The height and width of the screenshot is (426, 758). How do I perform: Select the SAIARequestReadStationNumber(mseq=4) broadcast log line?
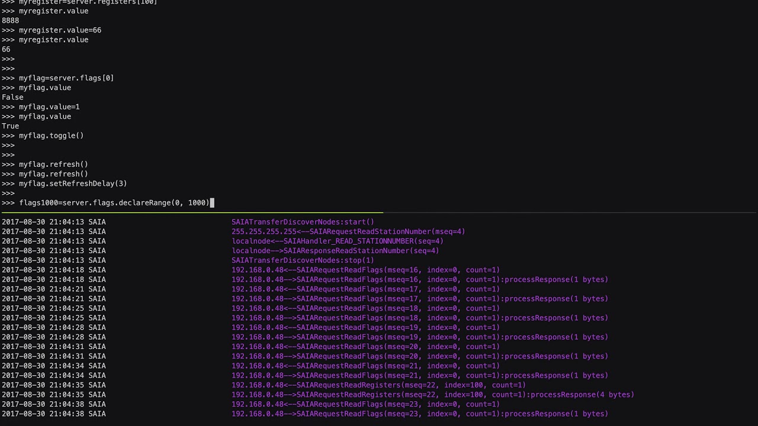click(348, 231)
